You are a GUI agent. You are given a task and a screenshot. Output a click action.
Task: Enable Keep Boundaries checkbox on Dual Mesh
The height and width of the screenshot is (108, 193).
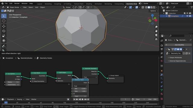coord(33,81)
